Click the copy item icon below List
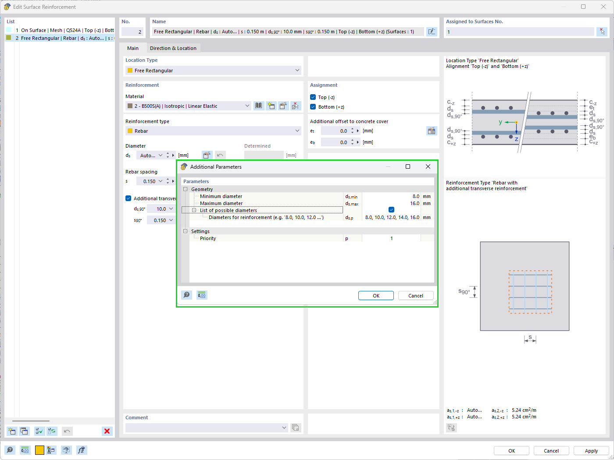 click(x=24, y=431)
